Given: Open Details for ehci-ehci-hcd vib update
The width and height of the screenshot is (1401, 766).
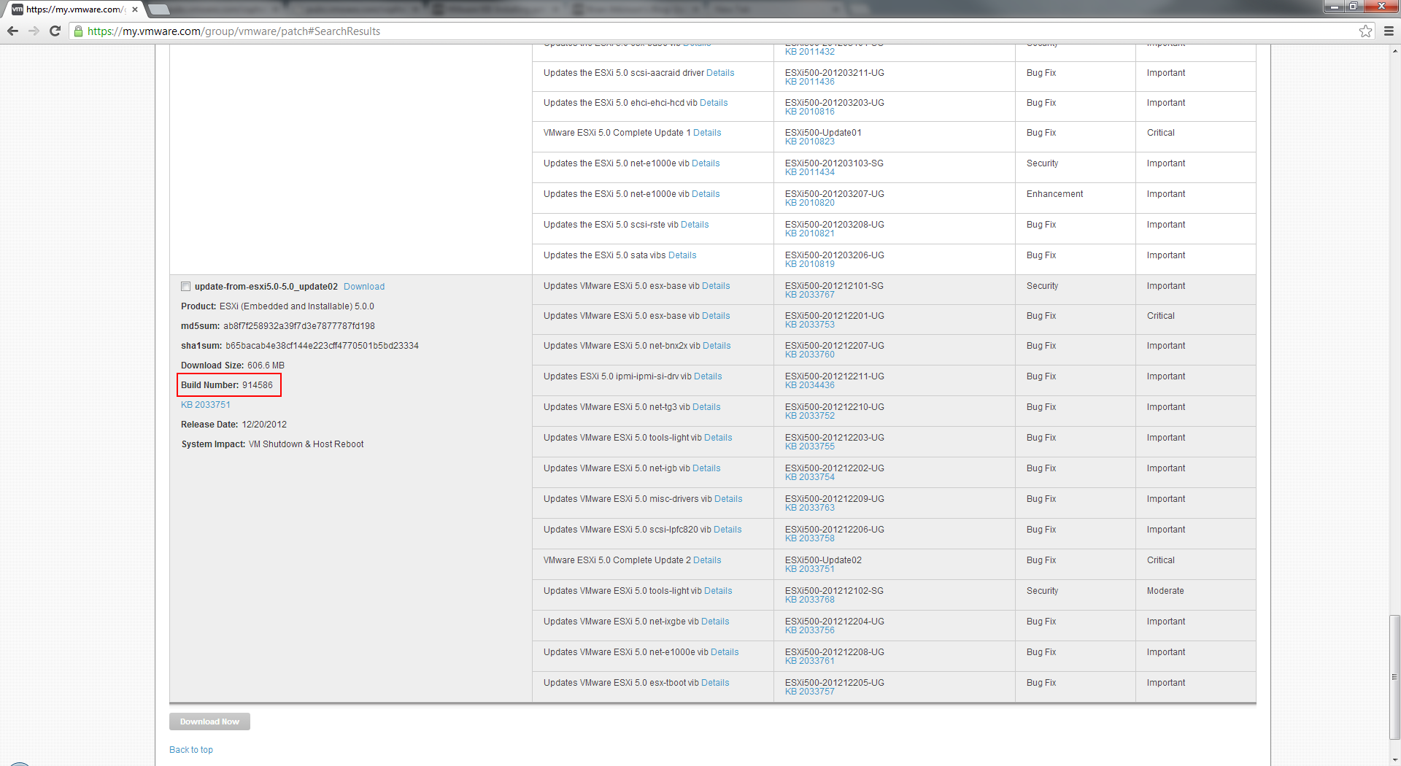Looking at the screenshot, I should (x=714, y=103).
